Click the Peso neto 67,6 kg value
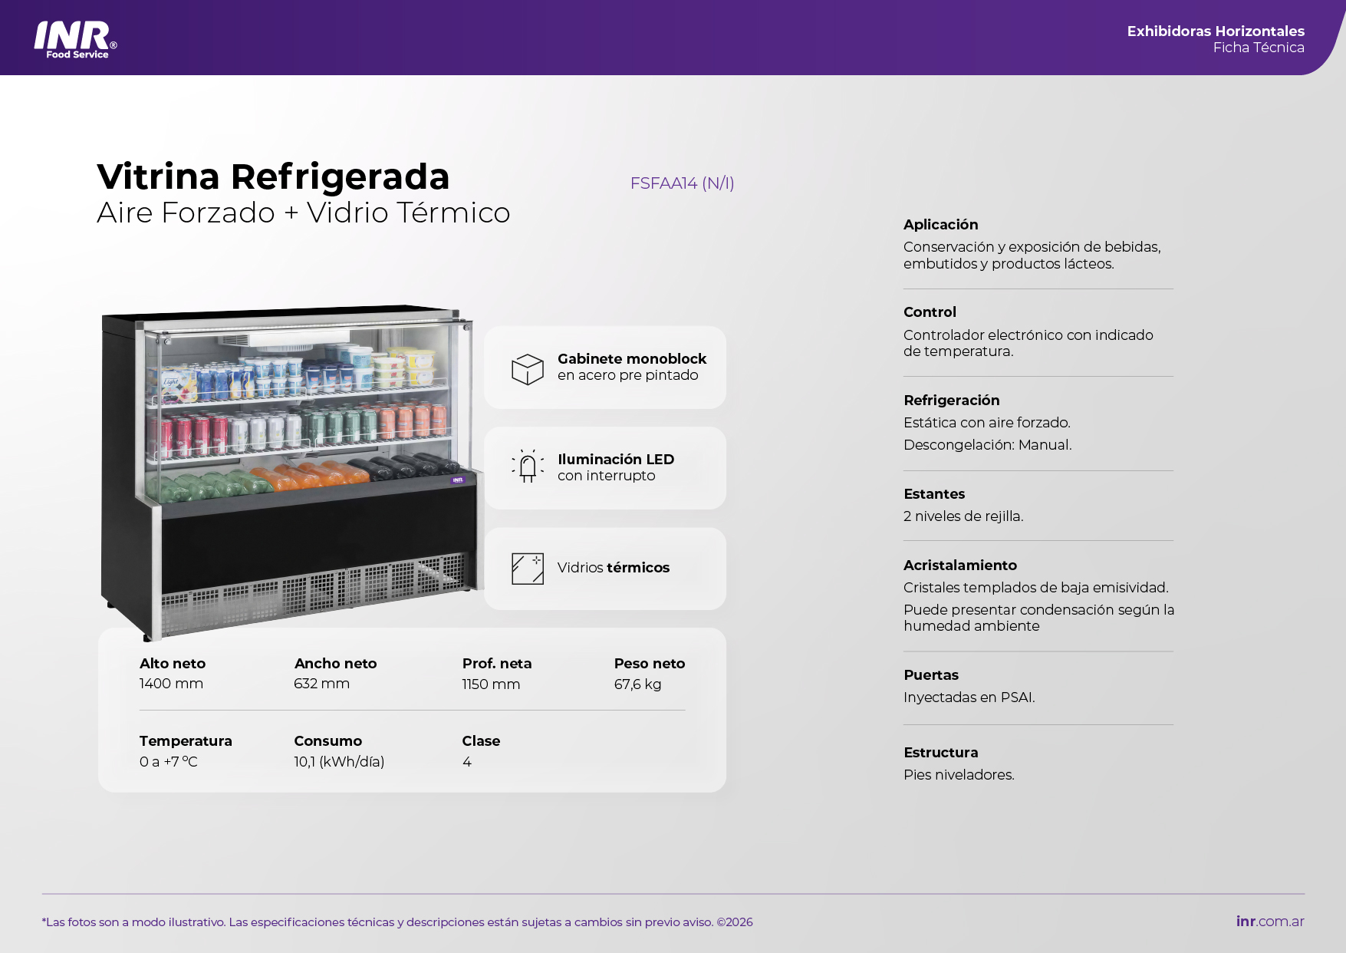 637,684
